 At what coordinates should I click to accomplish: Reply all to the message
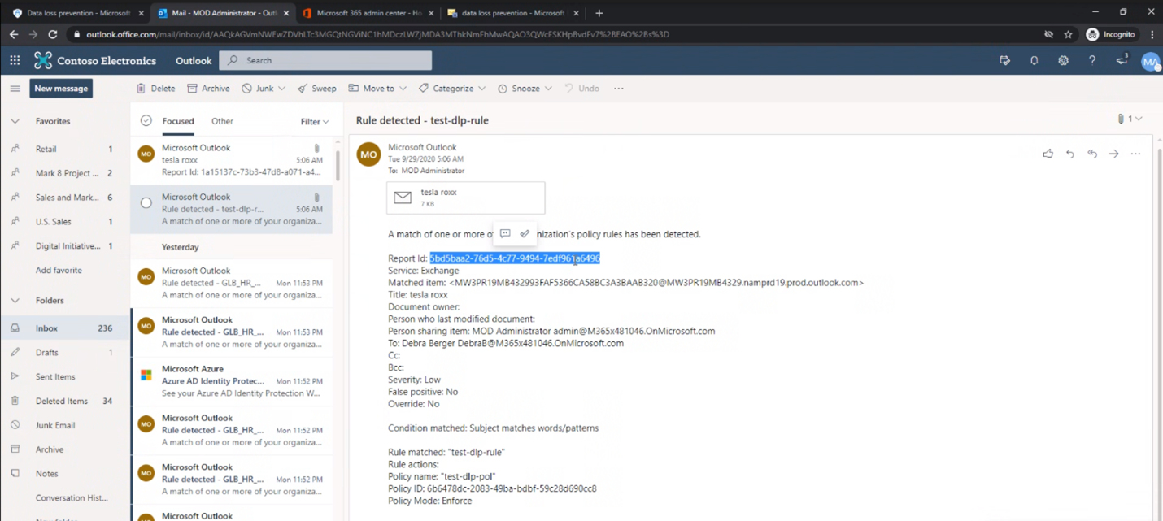[x=1092, y=154]
